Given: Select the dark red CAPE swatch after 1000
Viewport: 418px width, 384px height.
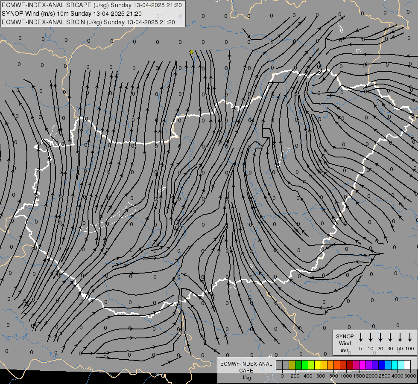Looking at the screenshot, I should (350, 365).
